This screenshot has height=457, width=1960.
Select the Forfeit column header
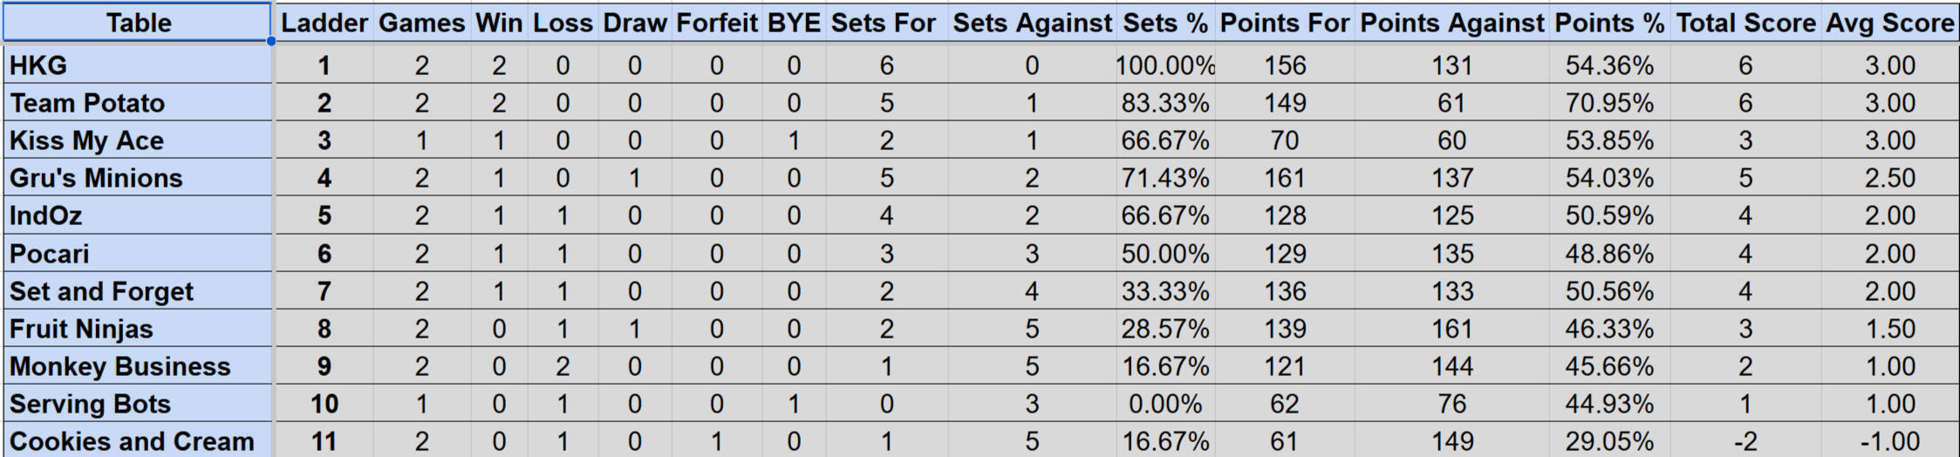[716, 23]
